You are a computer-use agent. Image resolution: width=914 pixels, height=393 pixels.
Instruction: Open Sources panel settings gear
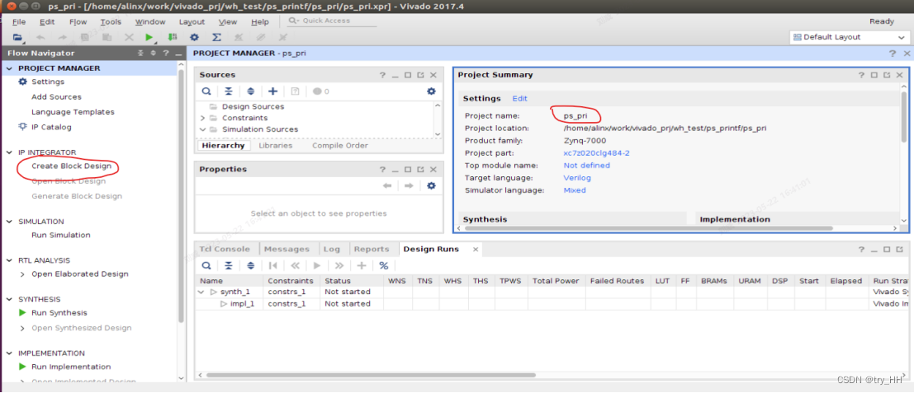[x=431, y=91]
